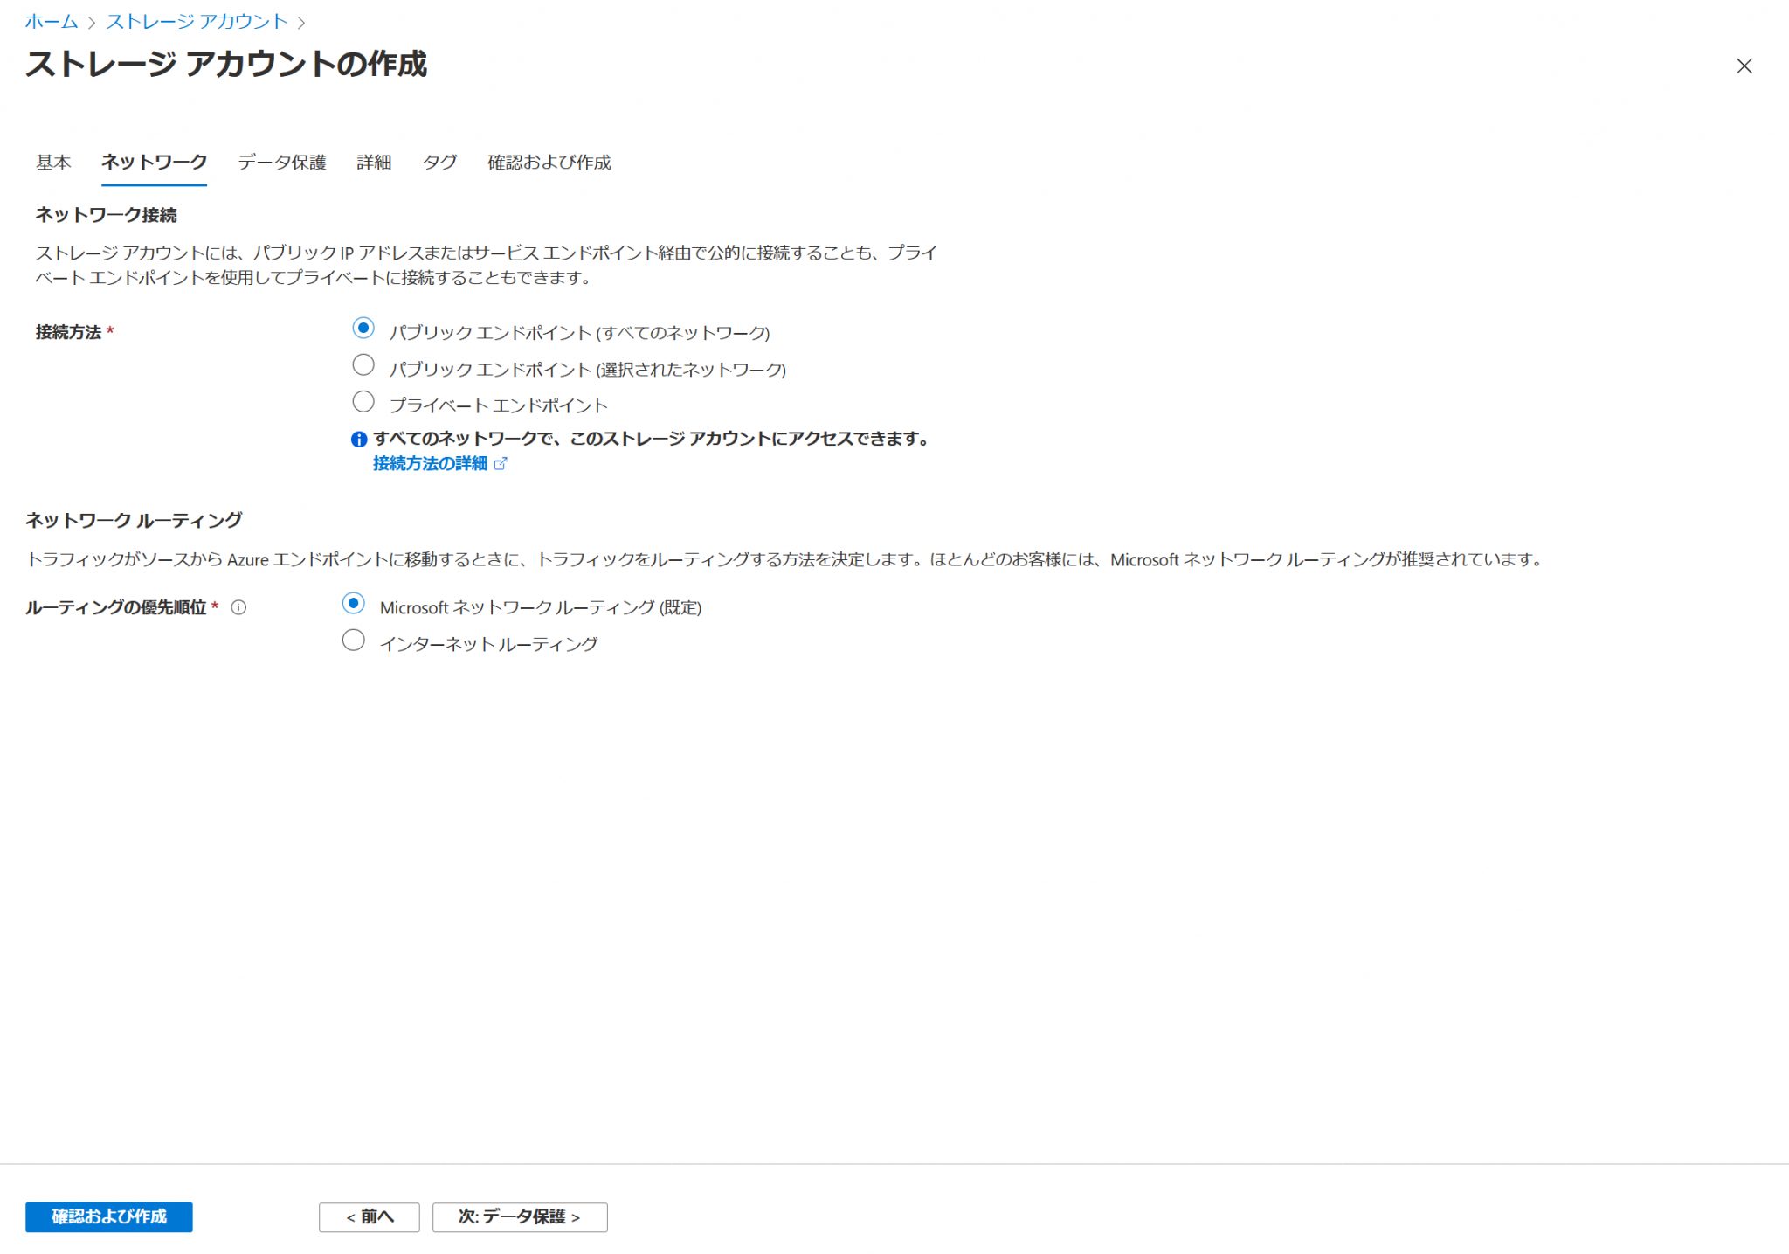
Task: Click the blue info icon beside access message
Action: click(x=359, y=440)
